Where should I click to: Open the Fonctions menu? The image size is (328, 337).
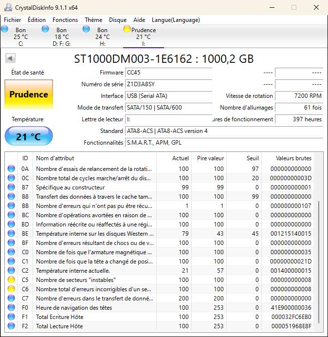click(65, 20)
